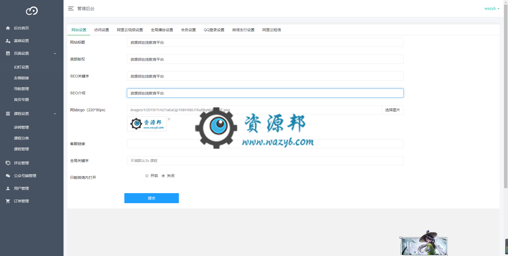Click the cart icon beside 订单管理
Viewport: 508px width, 256px height.
(8, 201)
